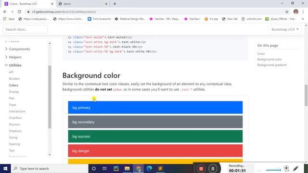Jump to Background gradient section link
This screenshot has height=173, width=308.
pos(272,65)
